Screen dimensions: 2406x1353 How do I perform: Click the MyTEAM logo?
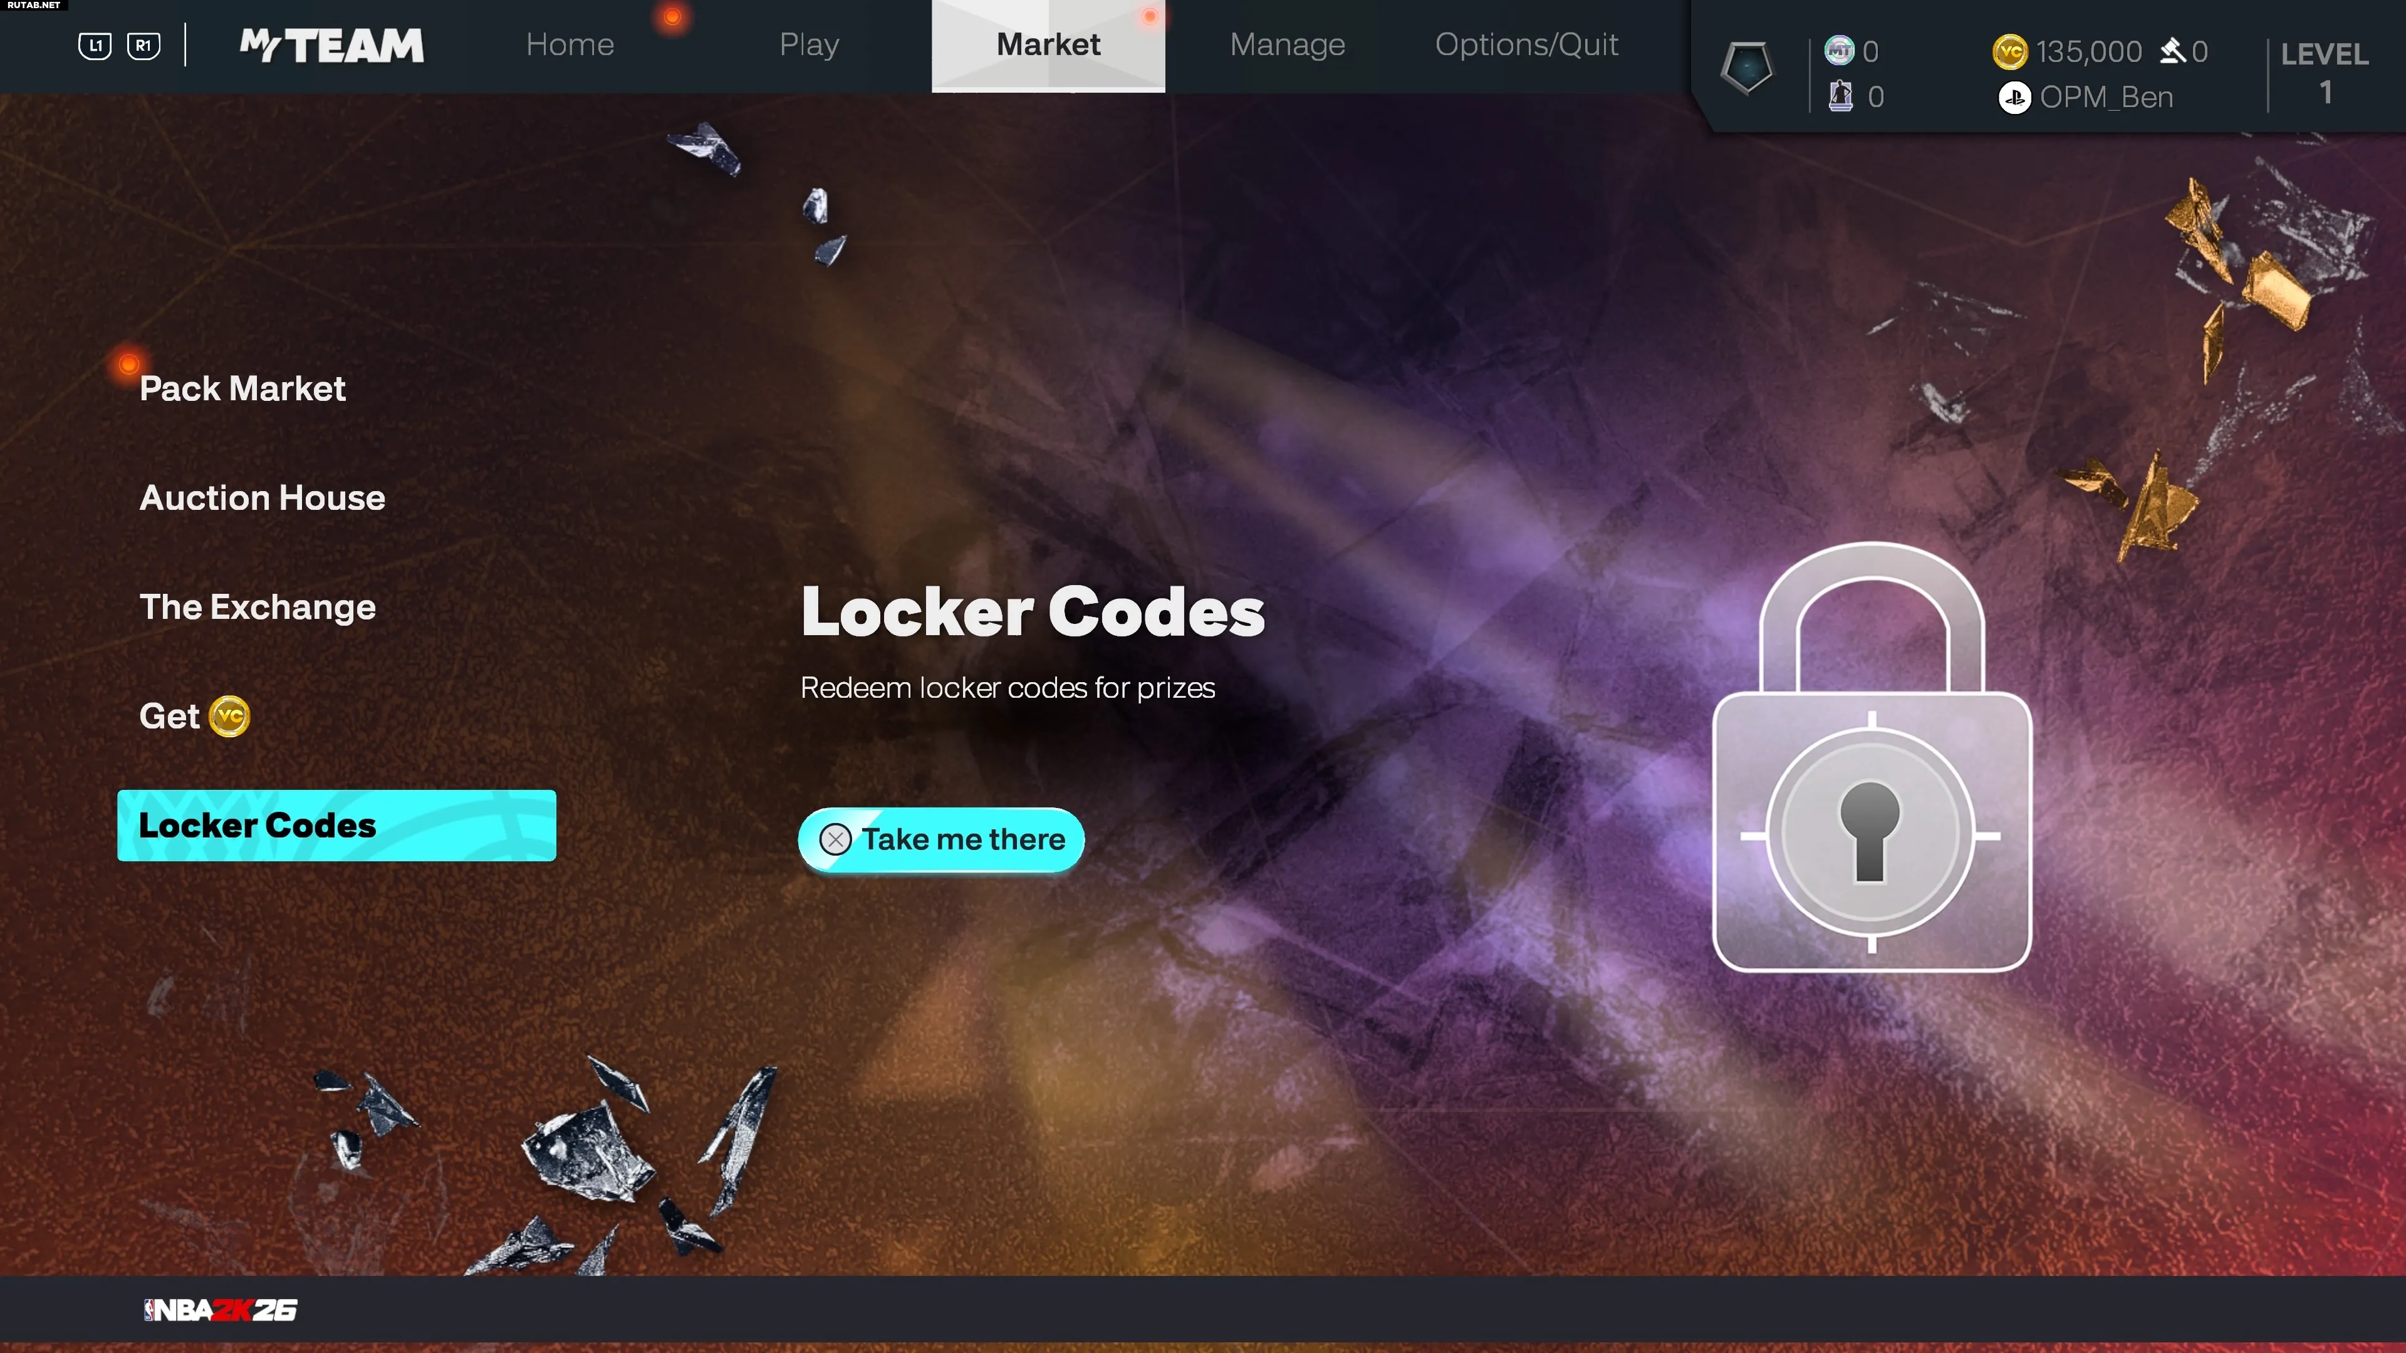tap(333, 45)
